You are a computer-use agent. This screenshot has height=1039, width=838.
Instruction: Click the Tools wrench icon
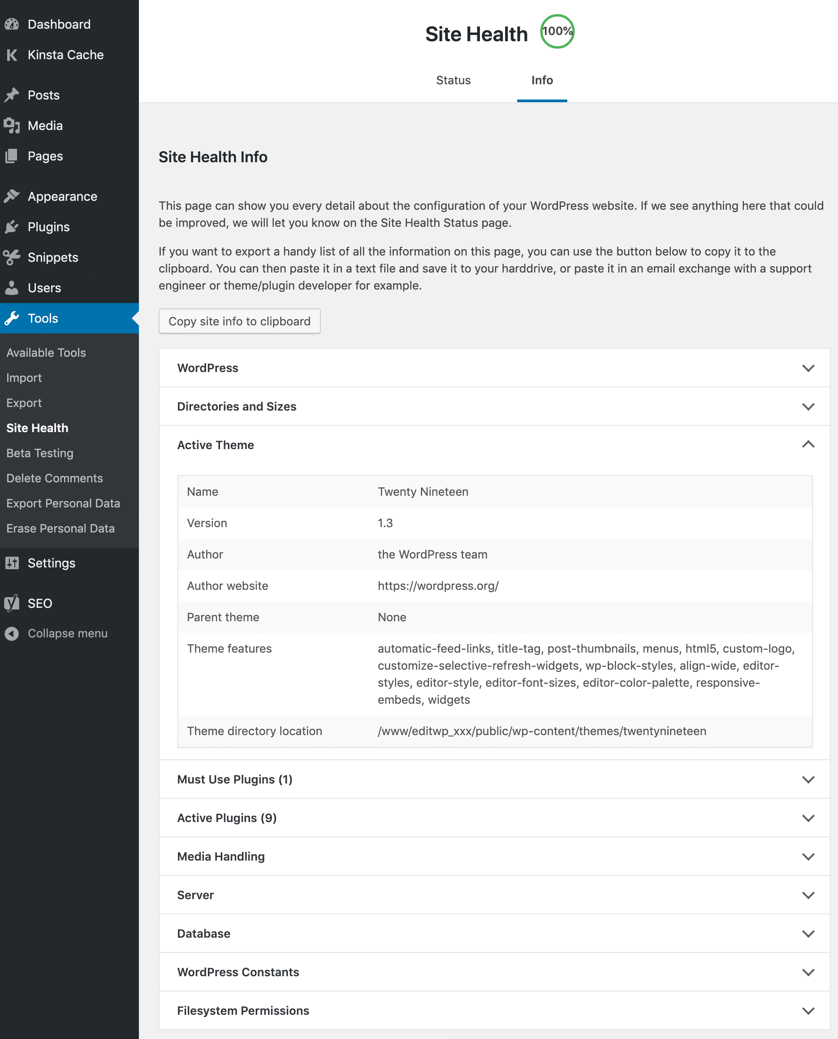click(x=12, y=318)
